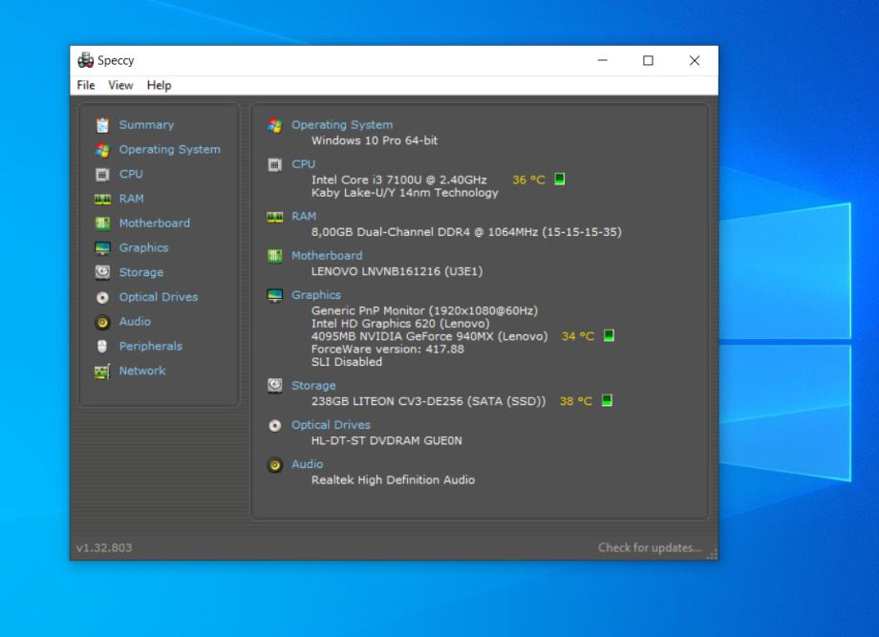Select Motherboard in the sidebar

tap(154, 223)
